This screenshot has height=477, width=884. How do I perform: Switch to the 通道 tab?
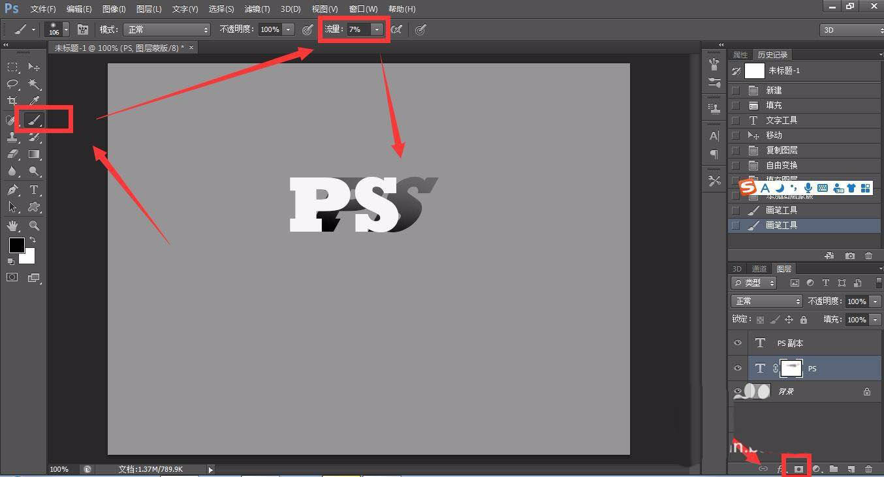tap(759, 269)
